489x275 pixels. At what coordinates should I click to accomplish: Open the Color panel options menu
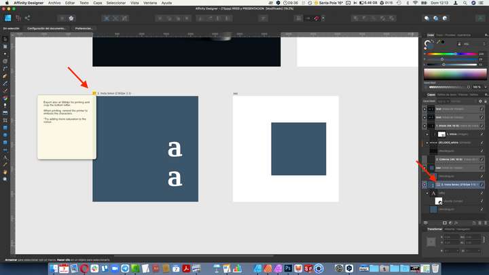coord(486,35)
